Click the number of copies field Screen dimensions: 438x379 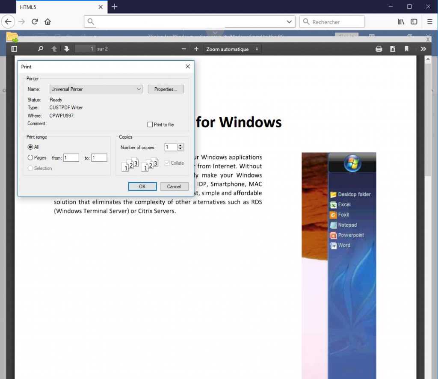[x=171, y=147]
